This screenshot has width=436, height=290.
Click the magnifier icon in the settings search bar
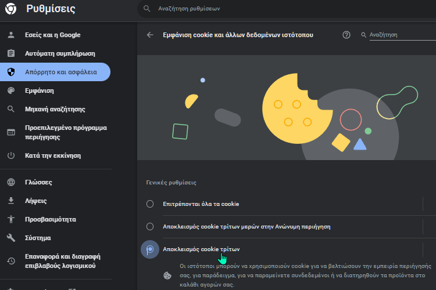147,9
